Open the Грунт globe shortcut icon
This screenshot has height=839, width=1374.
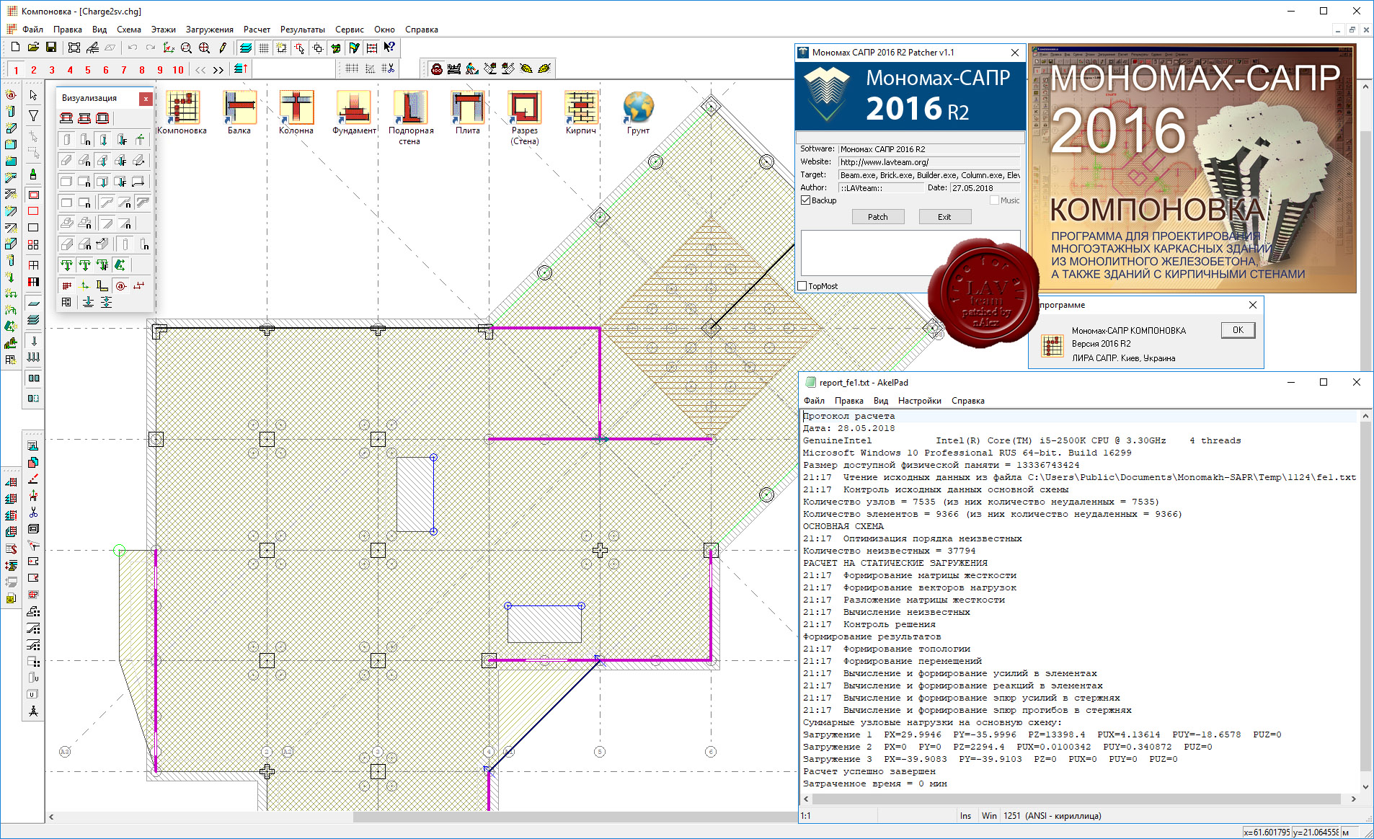click(x=639, y=112)
